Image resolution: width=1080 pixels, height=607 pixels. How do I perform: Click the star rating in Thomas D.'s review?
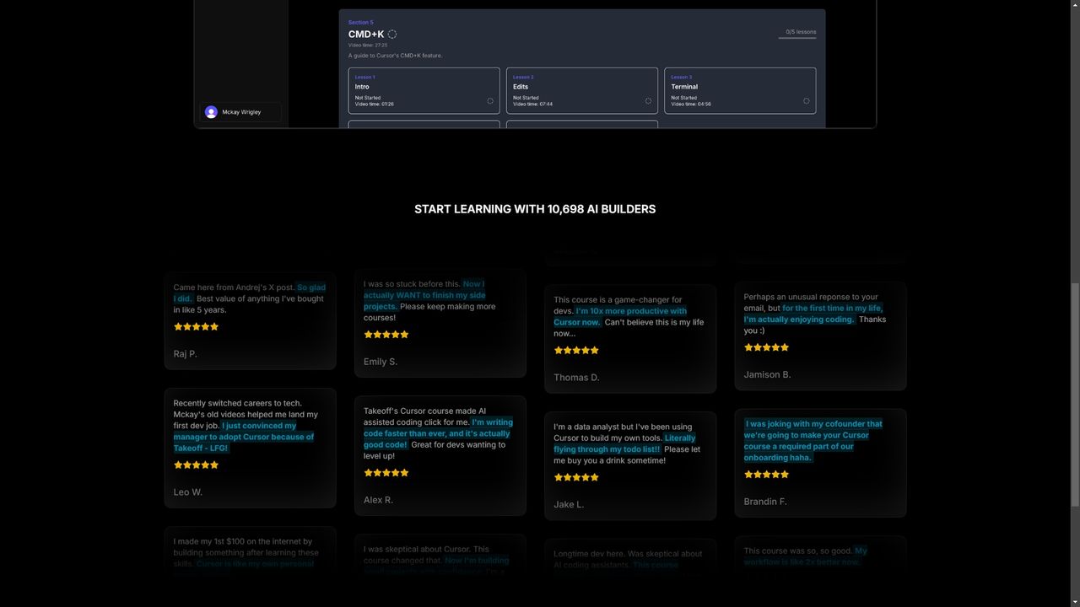coord(576,350)
